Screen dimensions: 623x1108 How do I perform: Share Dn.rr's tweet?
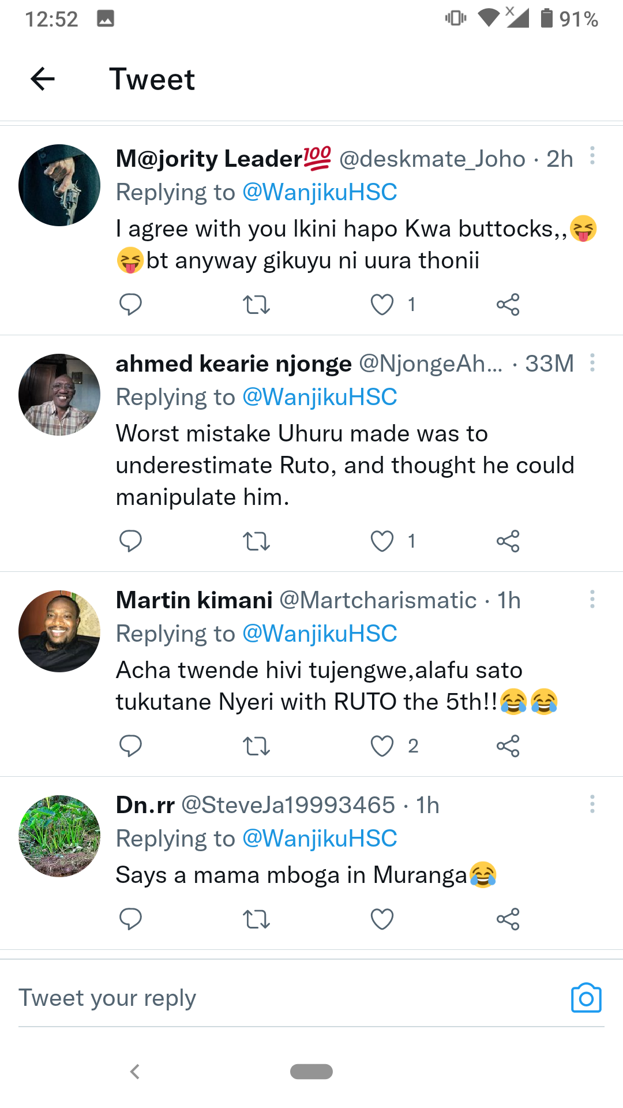pyautogui.click(x=508, y=919)
